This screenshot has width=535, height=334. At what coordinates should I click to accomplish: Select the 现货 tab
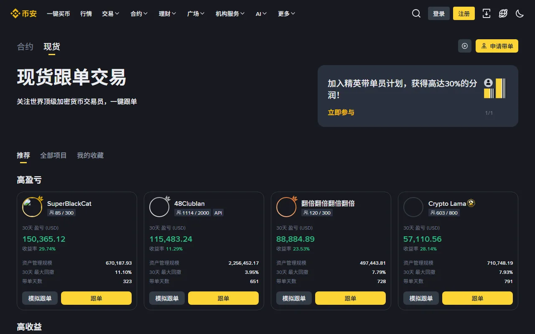[x=52, y=47]
